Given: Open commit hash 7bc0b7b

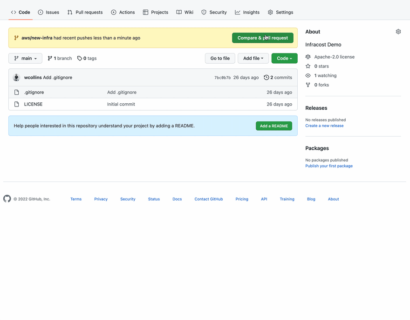Looking at the screenshot, I should [x=223, y=78].
